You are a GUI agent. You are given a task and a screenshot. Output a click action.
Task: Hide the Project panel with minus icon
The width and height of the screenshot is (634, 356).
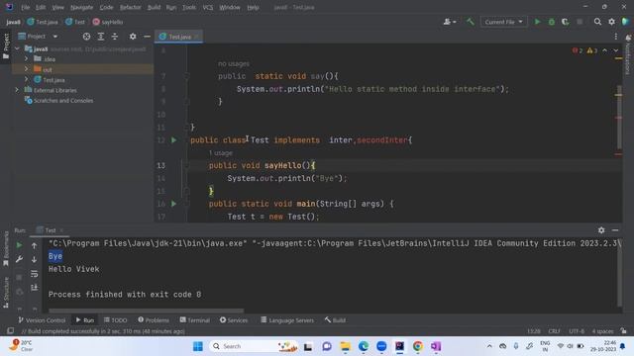[x=147, y=37]
